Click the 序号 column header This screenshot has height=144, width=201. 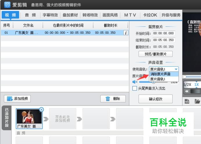(x=7, y=25)
